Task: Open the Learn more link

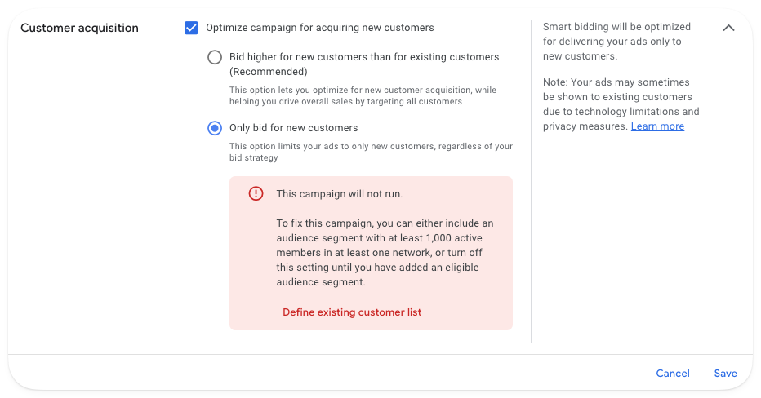Action: click(x=657, y=126)
